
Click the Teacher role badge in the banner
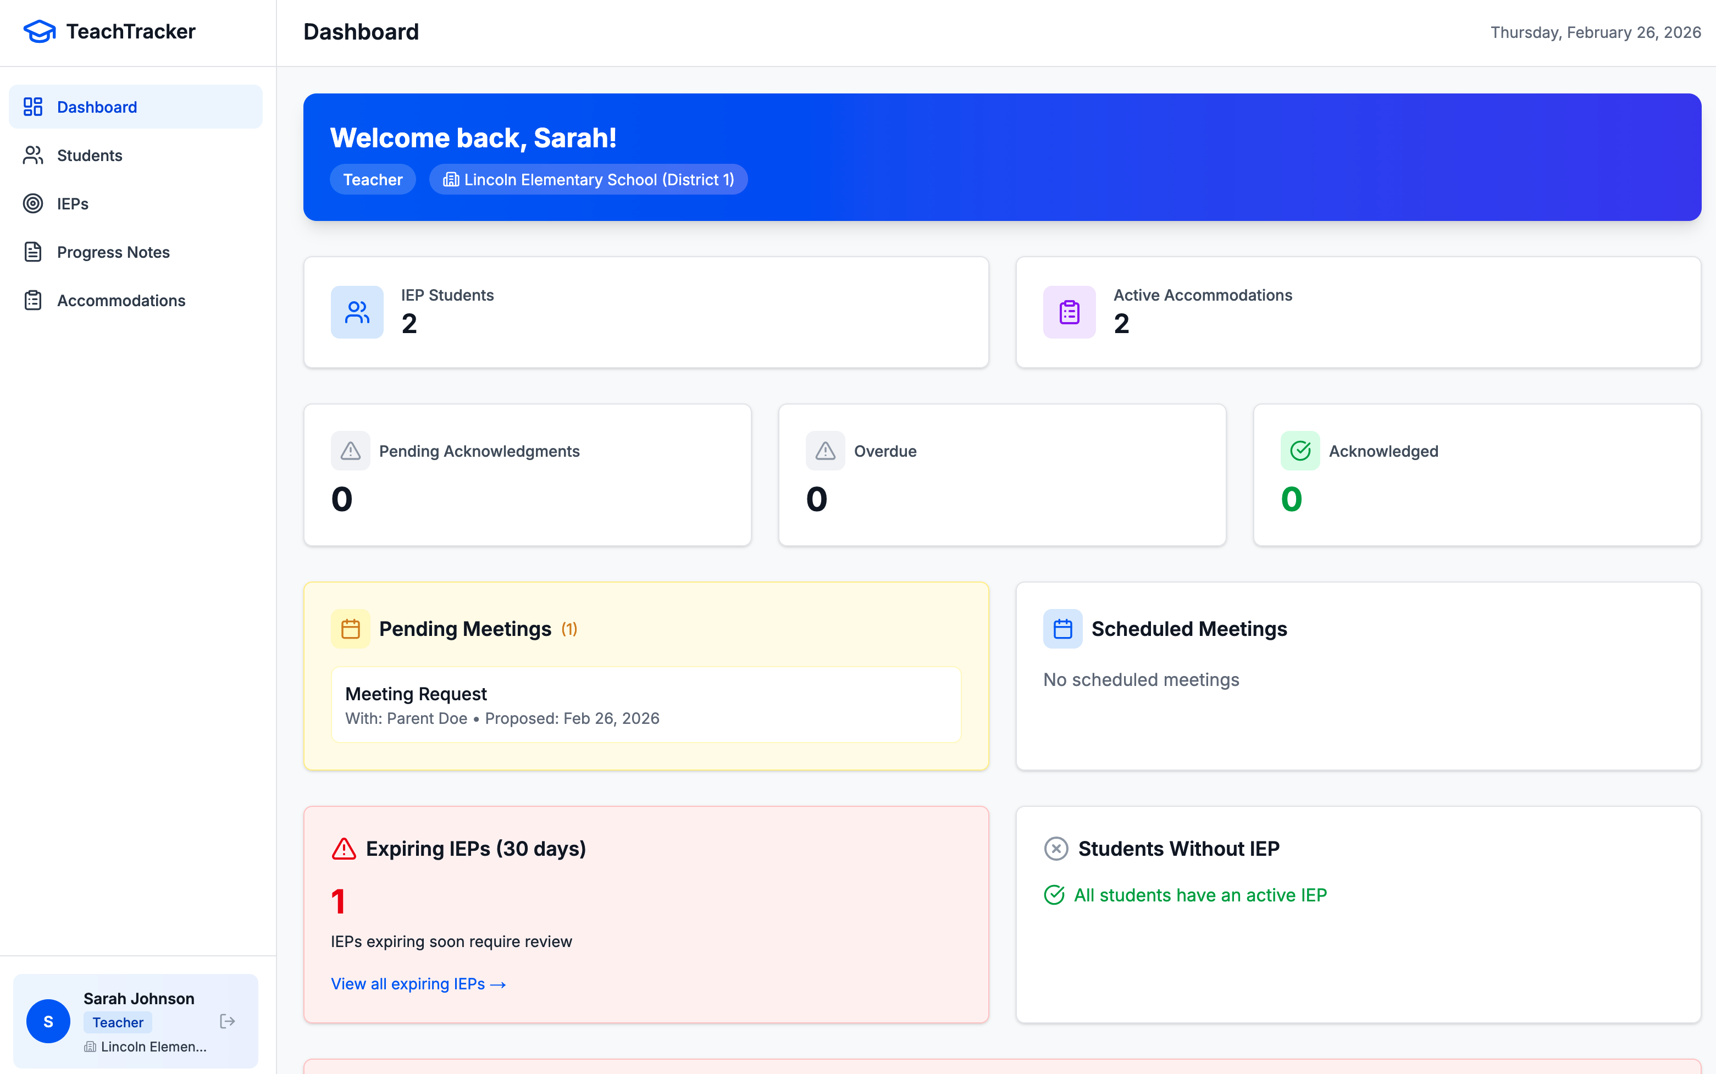pos(372,179)
